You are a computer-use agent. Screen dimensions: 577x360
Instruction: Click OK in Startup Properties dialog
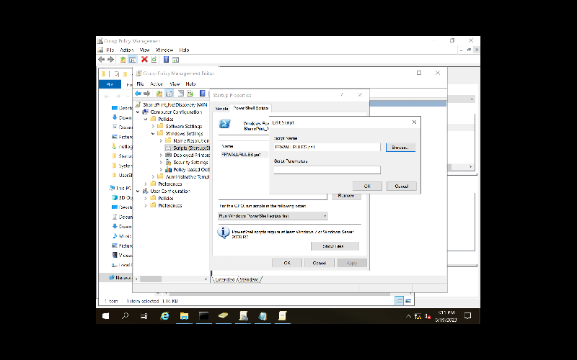click(287, 263)
